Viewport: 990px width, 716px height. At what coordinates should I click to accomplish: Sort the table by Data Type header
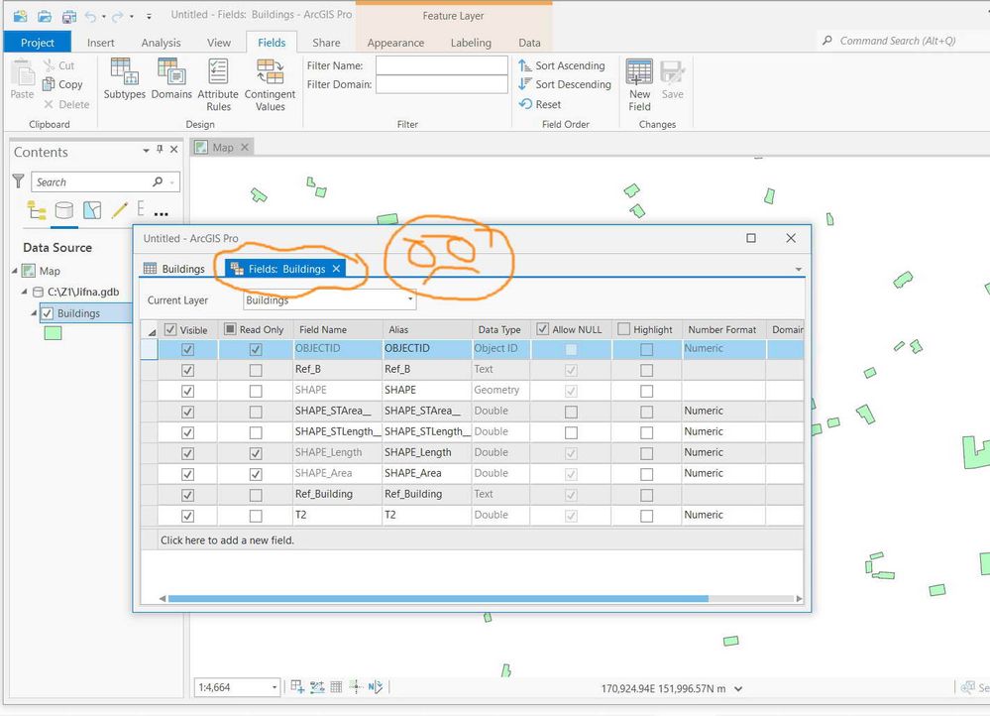click(x=499, y=329)
